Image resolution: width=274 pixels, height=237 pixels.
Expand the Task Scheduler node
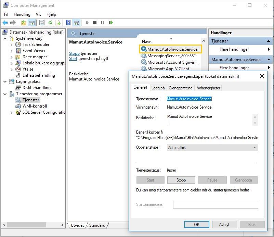point(12,45)
